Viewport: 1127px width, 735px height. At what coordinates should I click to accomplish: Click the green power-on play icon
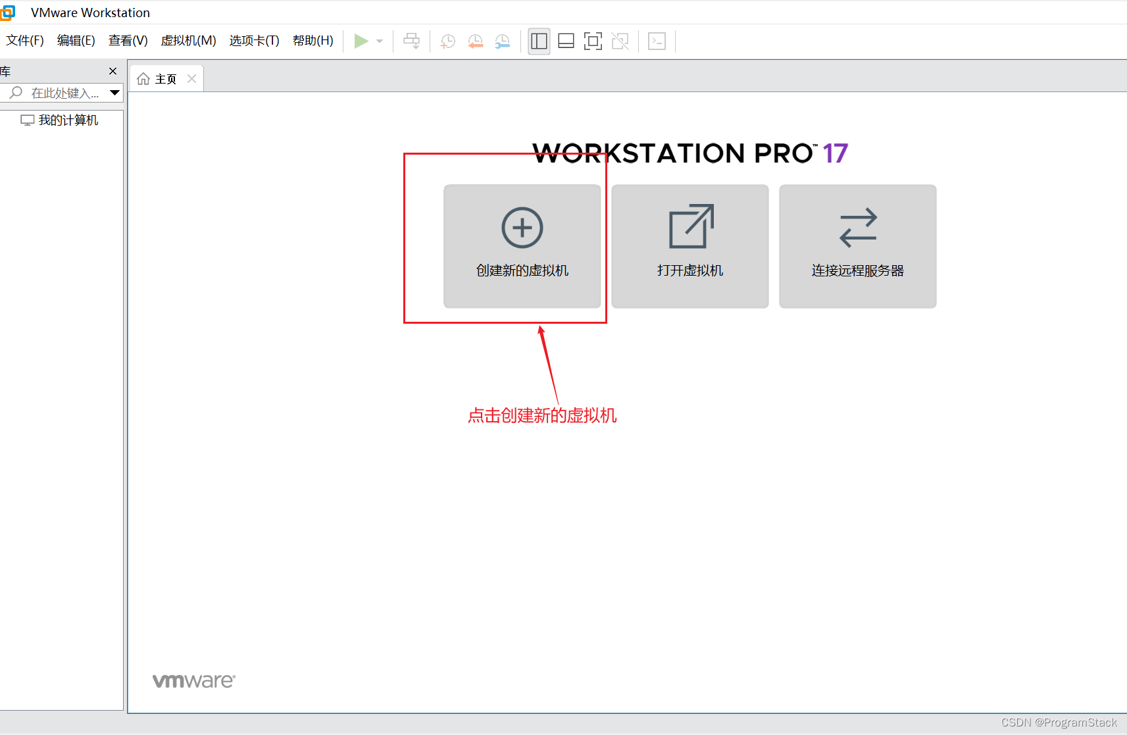[361, 41]
